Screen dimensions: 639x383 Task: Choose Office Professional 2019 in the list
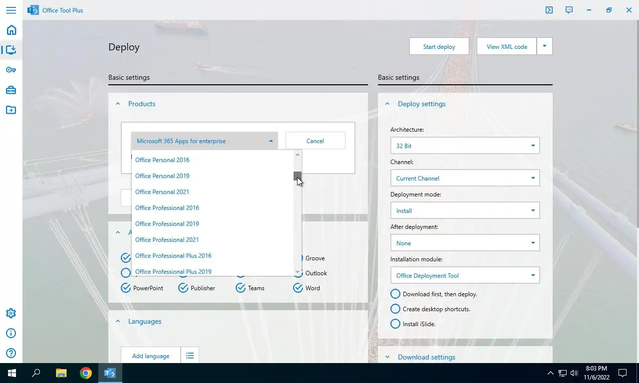213,224
